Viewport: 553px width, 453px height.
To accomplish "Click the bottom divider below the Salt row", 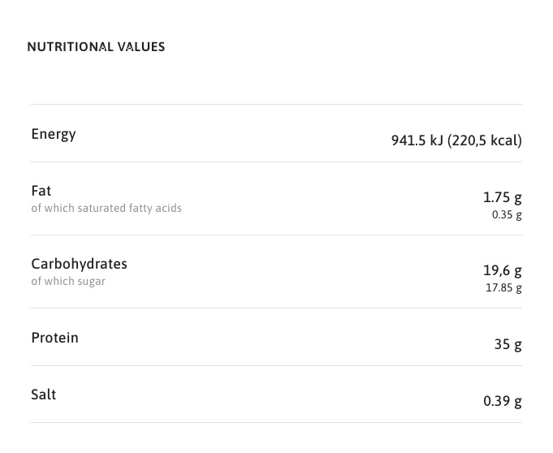I will pyautogui.click(x=276, y=422).
